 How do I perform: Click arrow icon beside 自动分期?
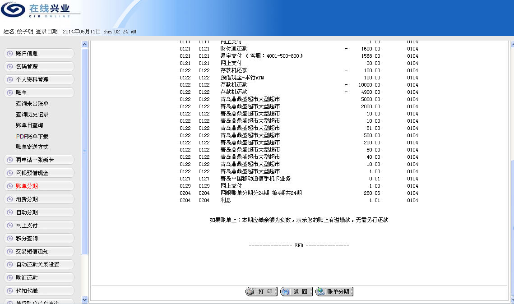tap(10, 212)
